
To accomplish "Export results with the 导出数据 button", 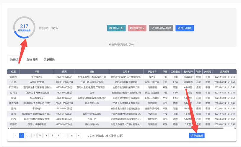I will click(x=197, y=136).
